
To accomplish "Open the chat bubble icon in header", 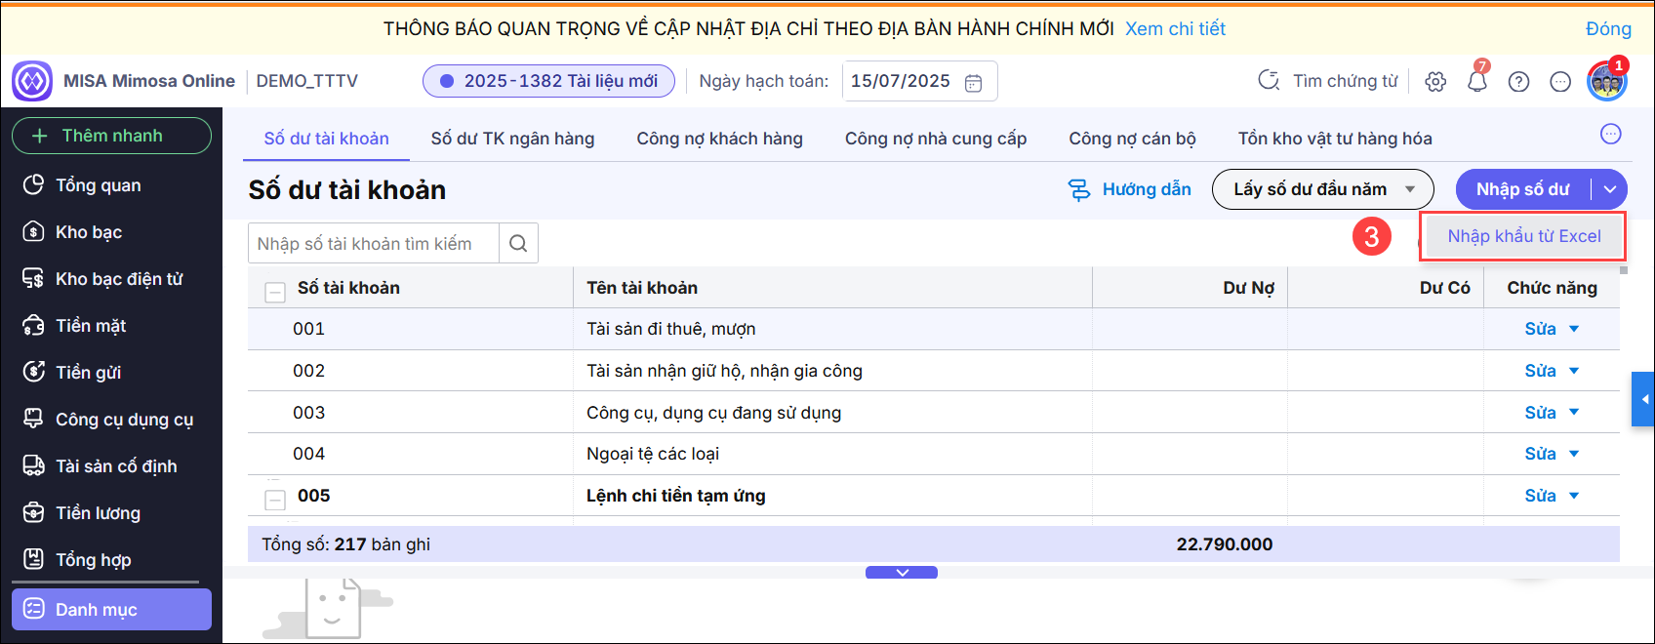I will [1560, 82].
